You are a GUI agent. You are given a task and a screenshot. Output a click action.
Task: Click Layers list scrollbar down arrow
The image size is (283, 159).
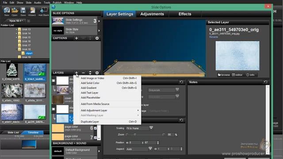(x=99, y=138)
